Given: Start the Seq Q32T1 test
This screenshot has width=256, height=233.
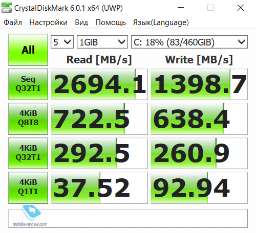Looking at the screenshot, I should [x=28, y=84].
